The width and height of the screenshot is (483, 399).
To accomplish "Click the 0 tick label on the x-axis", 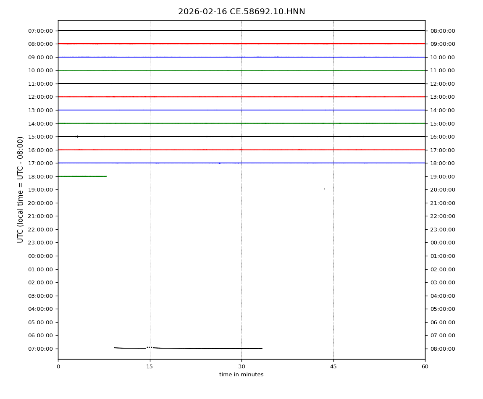I will [x=58, y=367].
